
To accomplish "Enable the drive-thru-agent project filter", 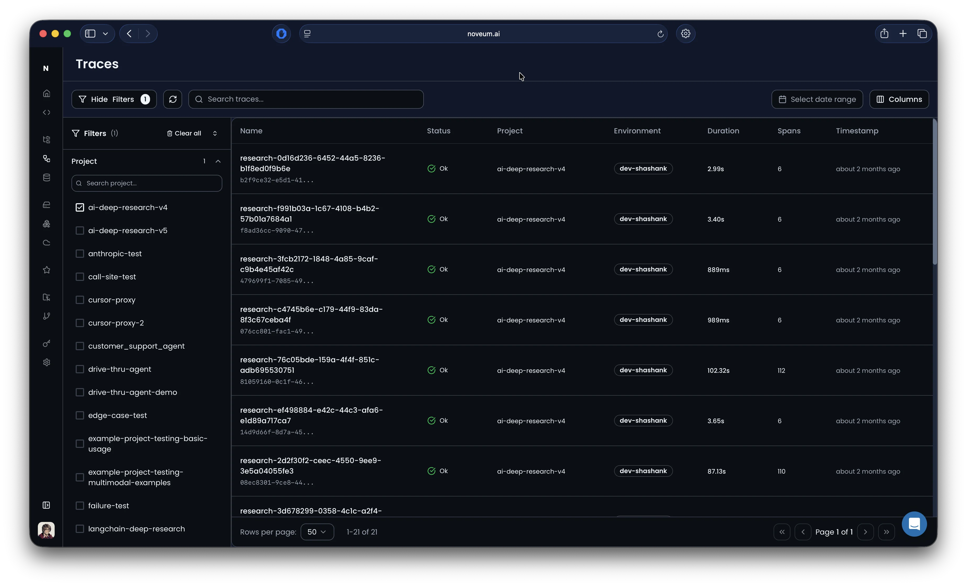I will pyautogui.click(x=80, y=369).
